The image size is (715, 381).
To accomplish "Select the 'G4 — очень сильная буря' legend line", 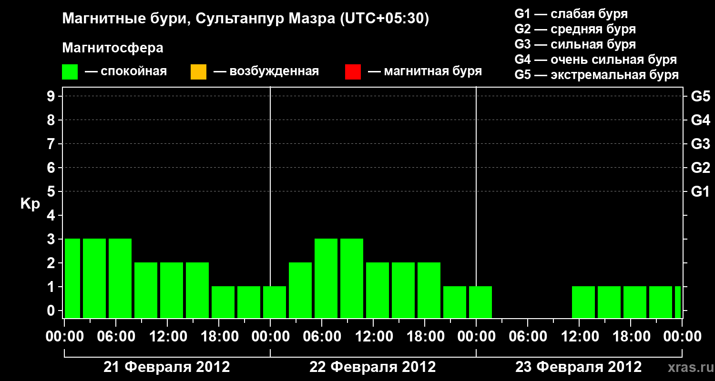I will 596,60.
